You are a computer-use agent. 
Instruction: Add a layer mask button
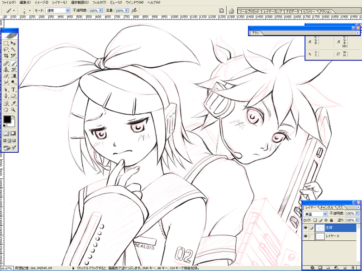pos(320,268)
